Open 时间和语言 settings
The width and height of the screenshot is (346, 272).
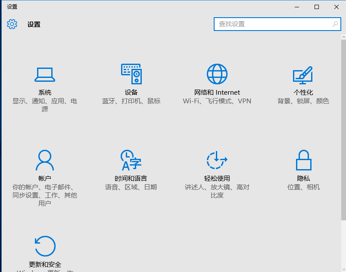point(131,168)
